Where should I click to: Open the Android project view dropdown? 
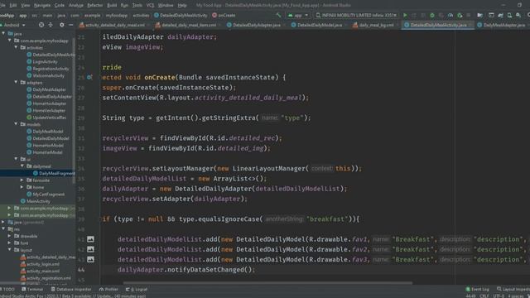point(13,25)
